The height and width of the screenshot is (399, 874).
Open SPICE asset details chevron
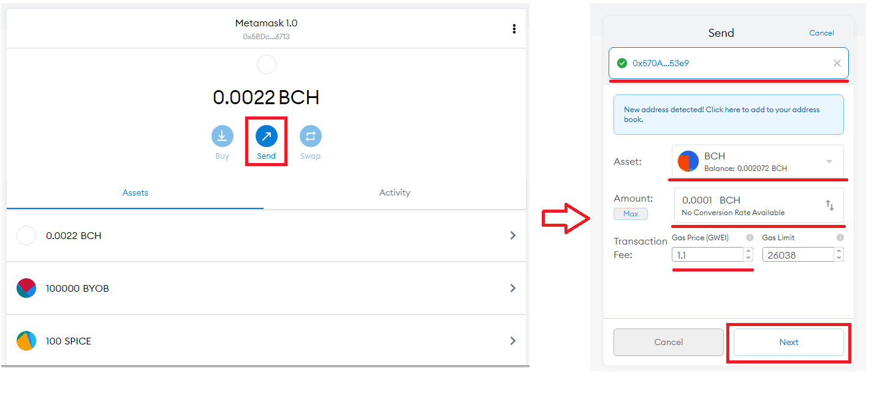(x=513, y=341)
